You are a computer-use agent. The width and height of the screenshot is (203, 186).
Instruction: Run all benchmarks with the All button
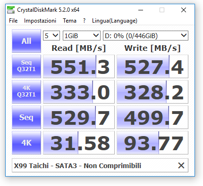(x=26, y=41)
